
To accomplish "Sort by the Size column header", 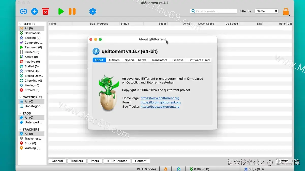I will tap(84, 24).
